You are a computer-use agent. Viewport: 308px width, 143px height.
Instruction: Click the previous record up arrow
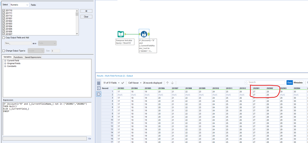(x=167, y=83)
